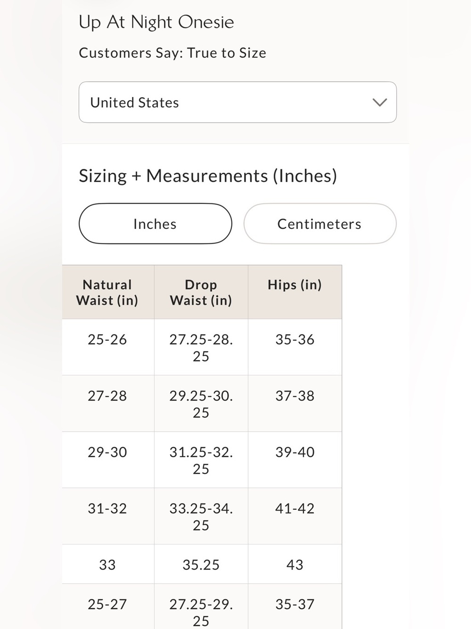Select the 39-40 hips cell

pos(295,460)
